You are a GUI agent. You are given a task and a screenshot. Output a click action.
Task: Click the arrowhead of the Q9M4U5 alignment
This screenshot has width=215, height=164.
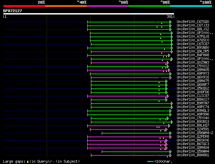pos(169,70)
